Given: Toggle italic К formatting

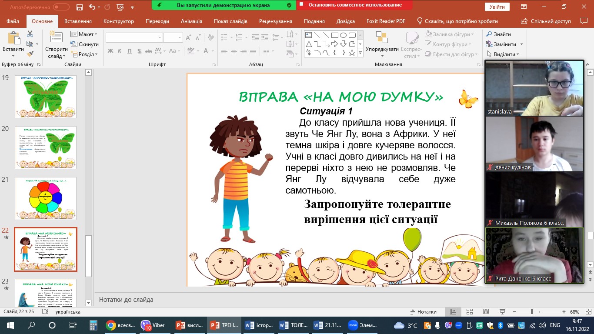Looking at the screenshot, I should pos(120,51).
